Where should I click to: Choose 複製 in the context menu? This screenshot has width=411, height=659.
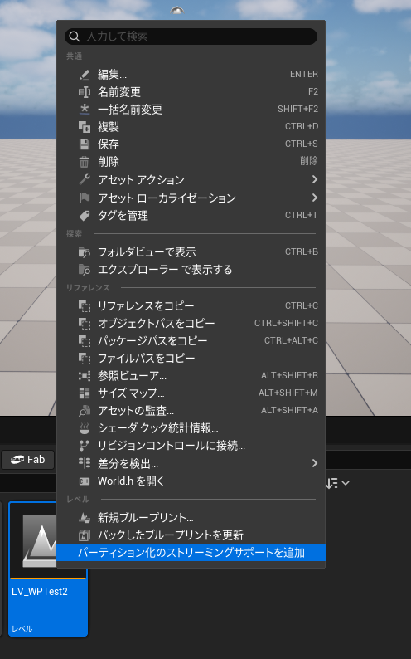[x=191, y=127]
